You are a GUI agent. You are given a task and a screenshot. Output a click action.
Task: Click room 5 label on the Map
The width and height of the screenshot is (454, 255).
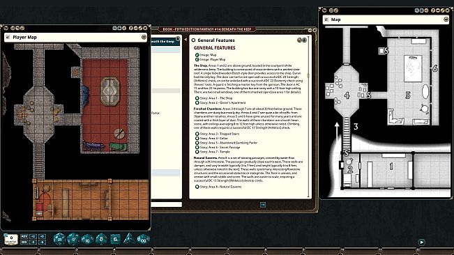(408, 95)
